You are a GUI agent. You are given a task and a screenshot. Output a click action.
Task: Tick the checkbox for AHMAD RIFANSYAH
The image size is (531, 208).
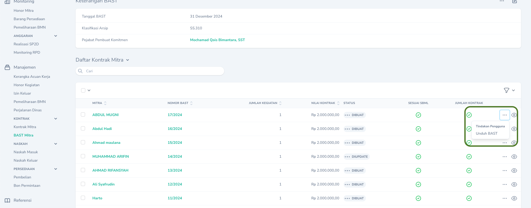point(83,170)
